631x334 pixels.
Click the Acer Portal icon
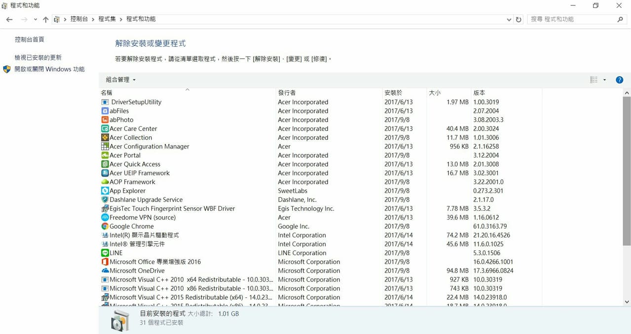(105, 155)
